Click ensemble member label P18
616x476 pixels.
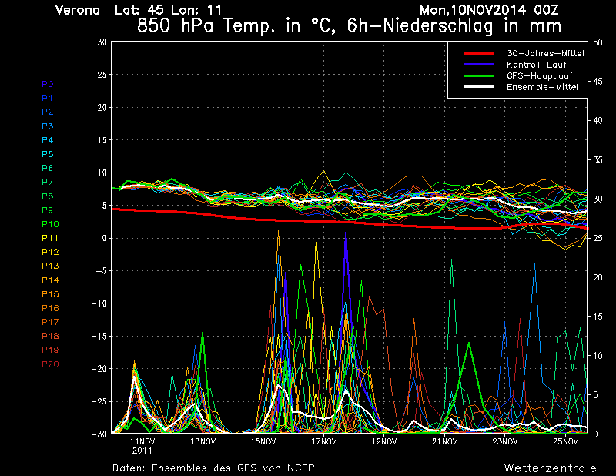(x=50, y=336)
